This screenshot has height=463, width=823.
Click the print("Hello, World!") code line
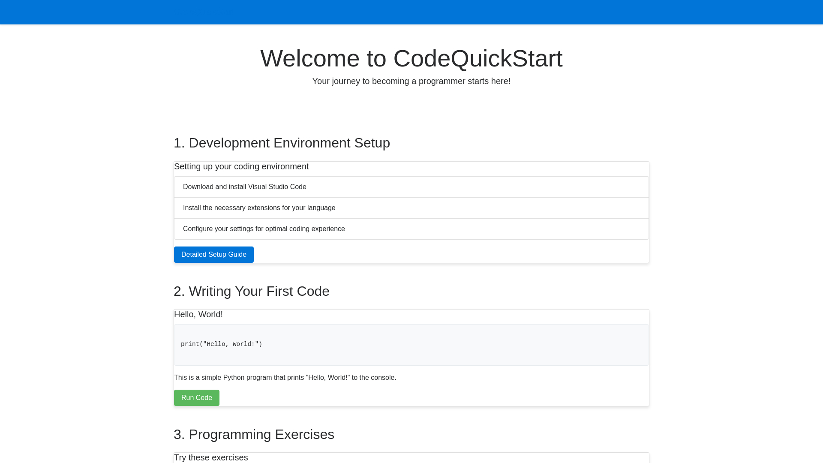point(221,344)
